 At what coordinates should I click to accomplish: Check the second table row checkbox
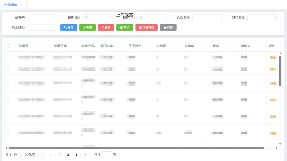click(x=9, y=69)
